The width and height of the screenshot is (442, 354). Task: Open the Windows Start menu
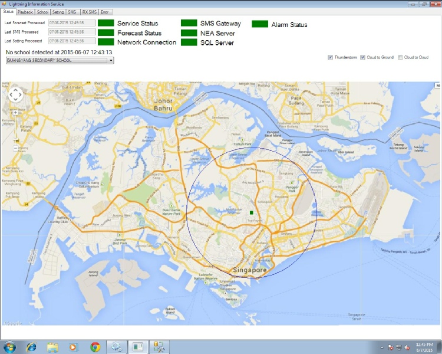(x=9, y=347)
